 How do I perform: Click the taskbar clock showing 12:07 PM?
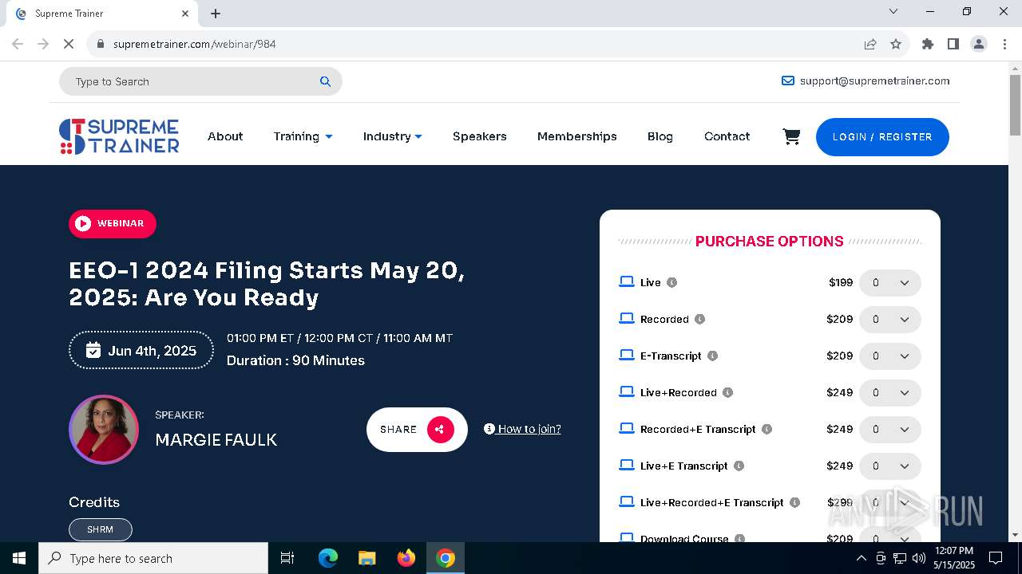(954, 558)
